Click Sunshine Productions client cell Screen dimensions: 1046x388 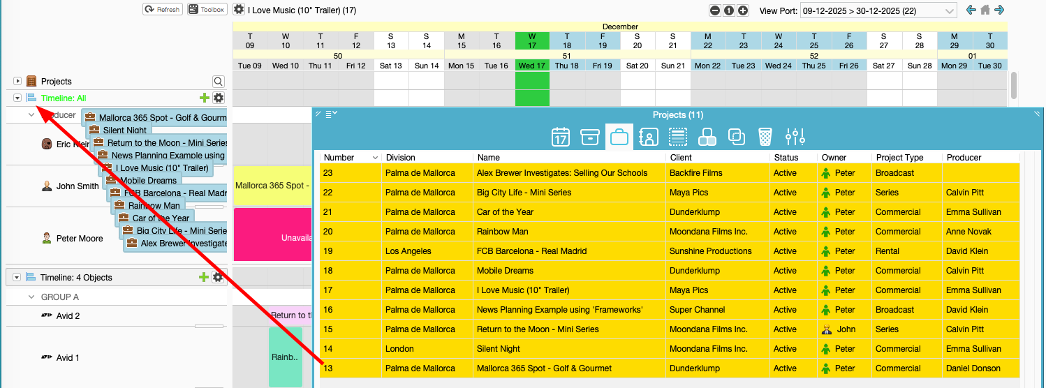pyautogui.click(x=718, y=251)
